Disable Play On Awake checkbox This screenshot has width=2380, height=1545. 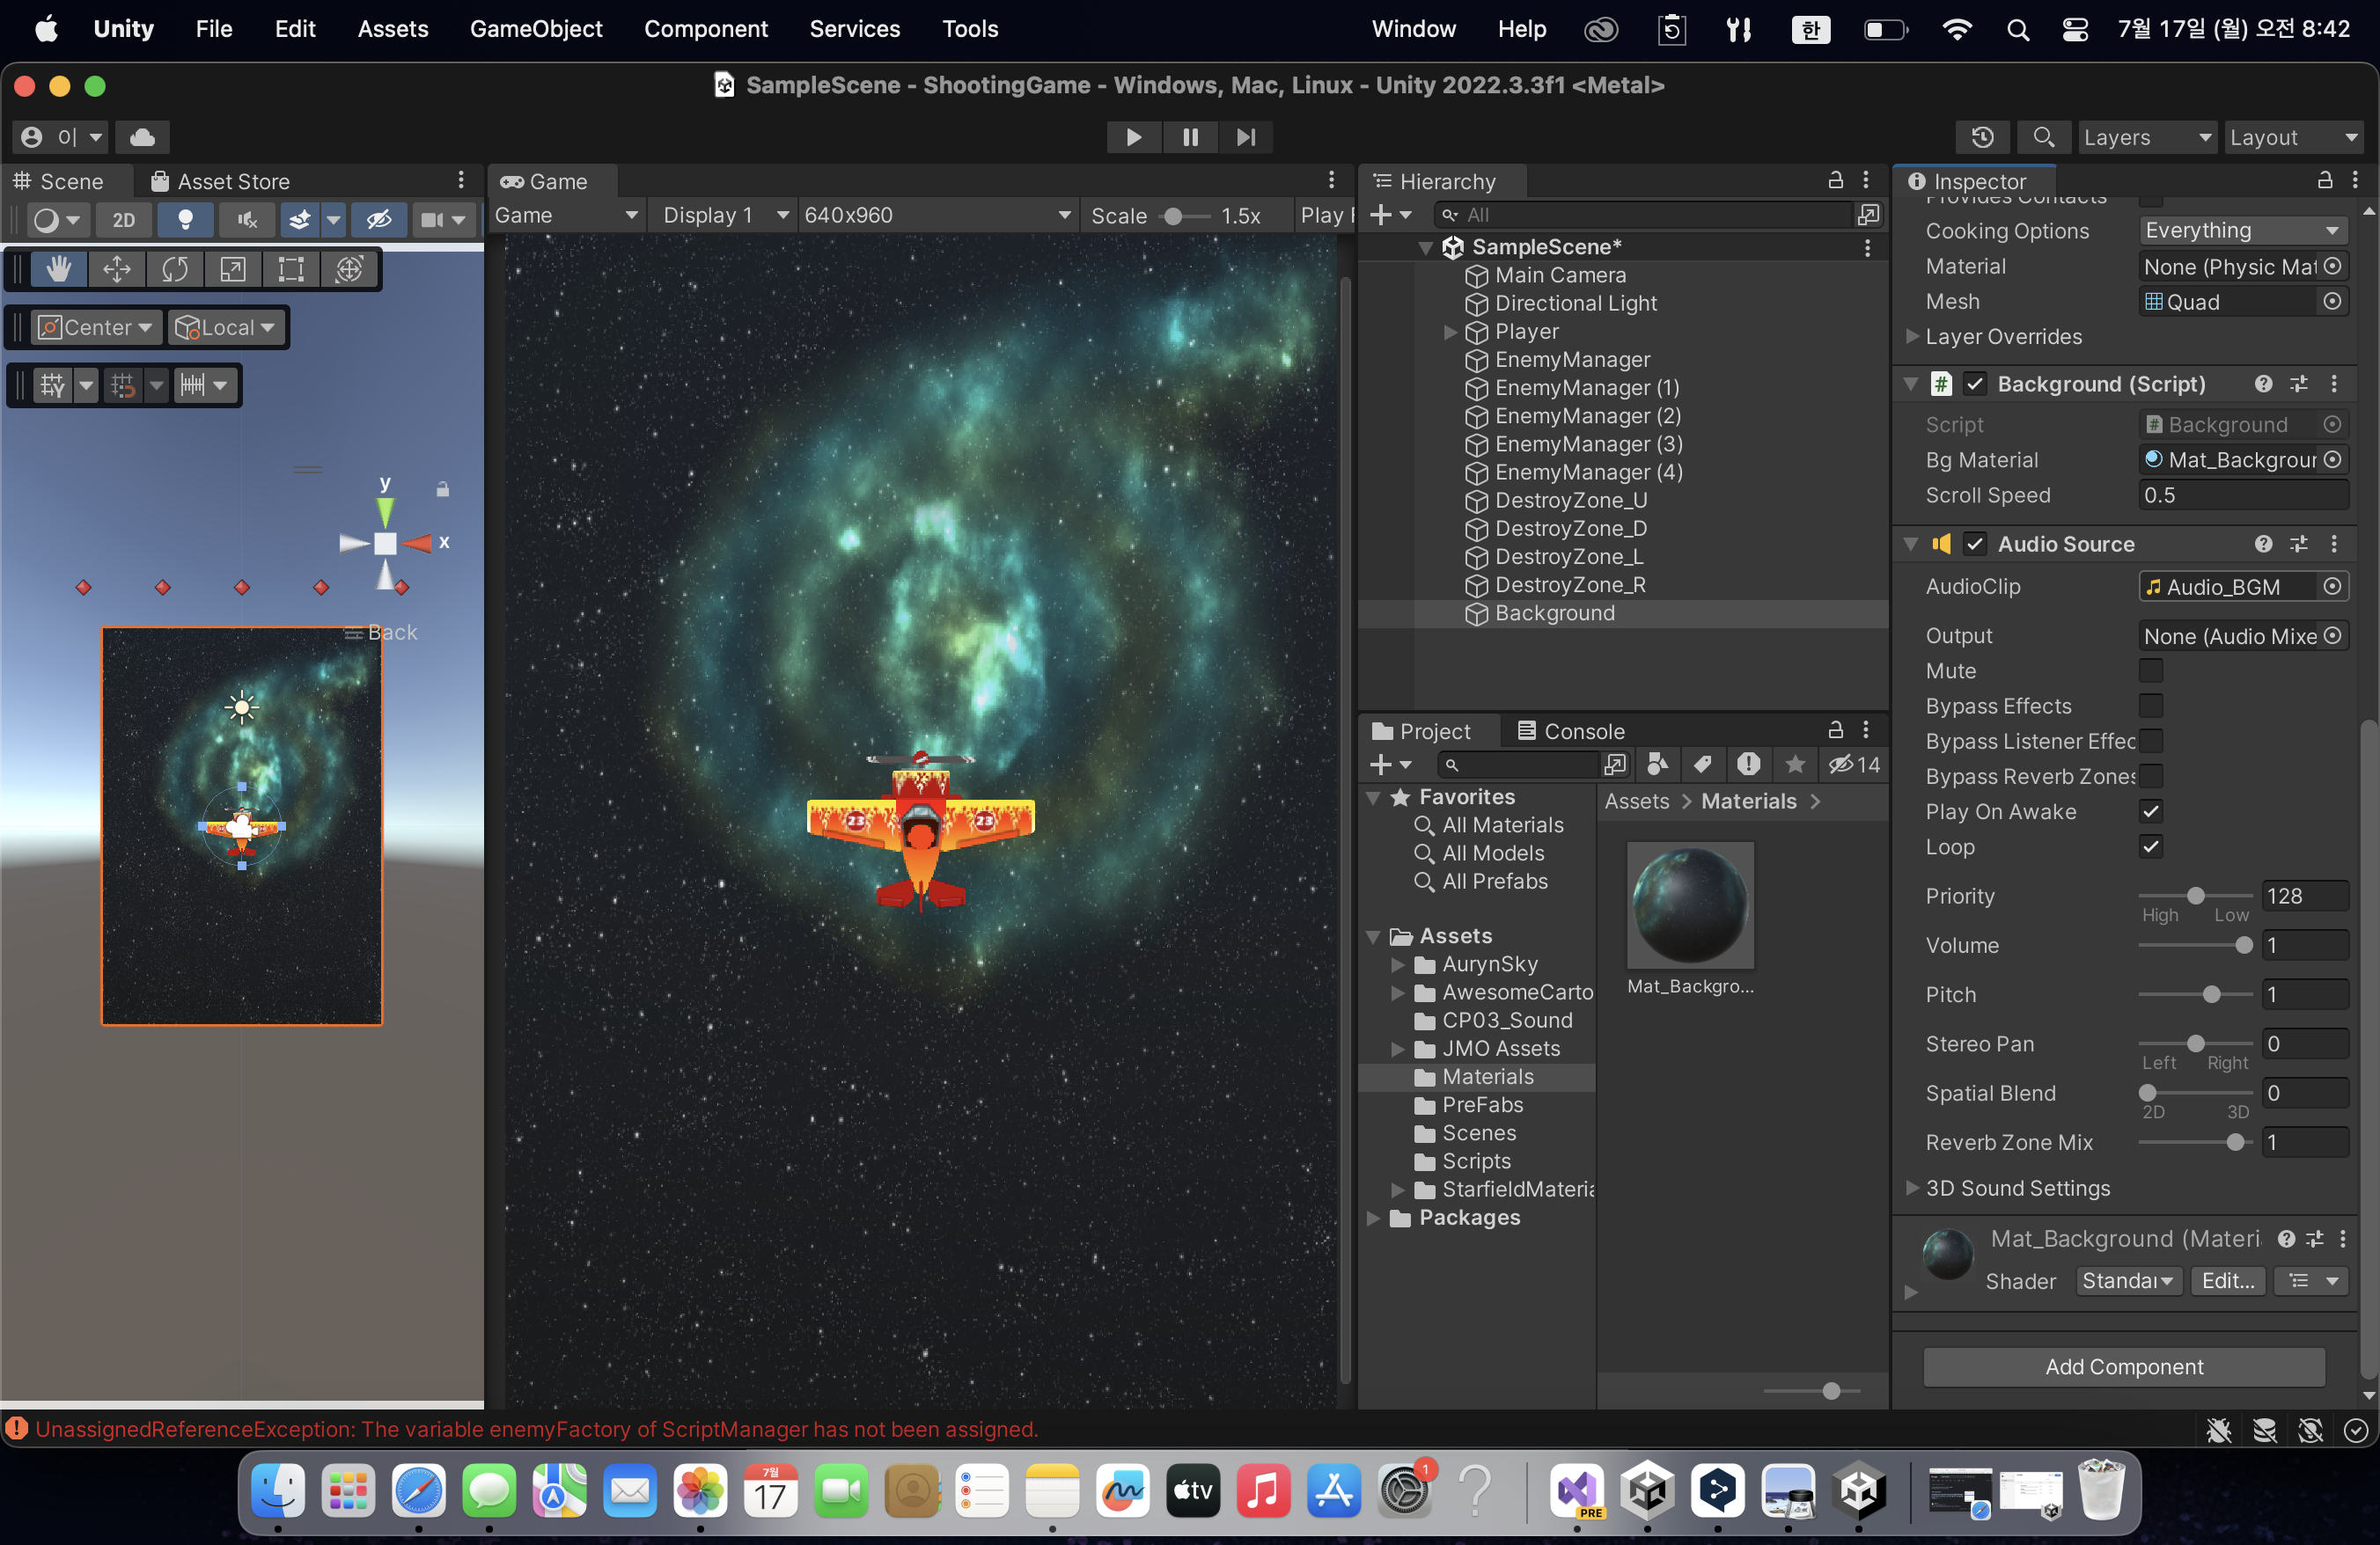click(2150, 811)
